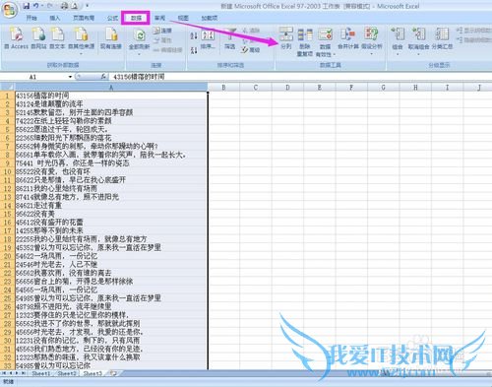Sort ascending A to Z icon

click(194, 34)
